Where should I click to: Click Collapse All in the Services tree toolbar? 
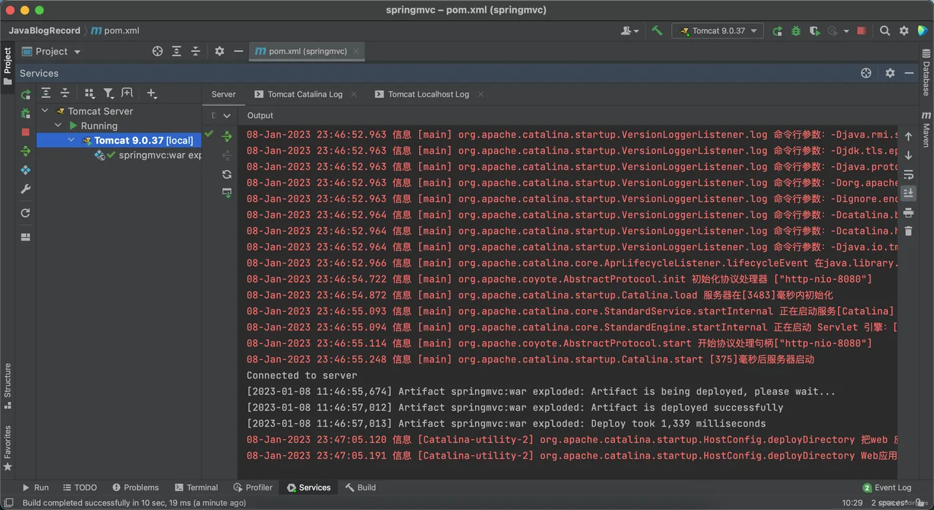pyautogui.click(x=65, y=93)
